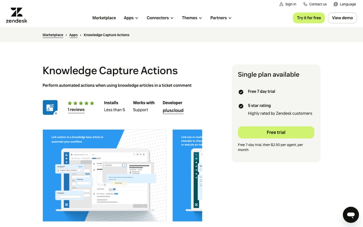The height and width of the screenshot is (227, 363).
Task: Open the Marketplace nav item
Action: [104, 18]
